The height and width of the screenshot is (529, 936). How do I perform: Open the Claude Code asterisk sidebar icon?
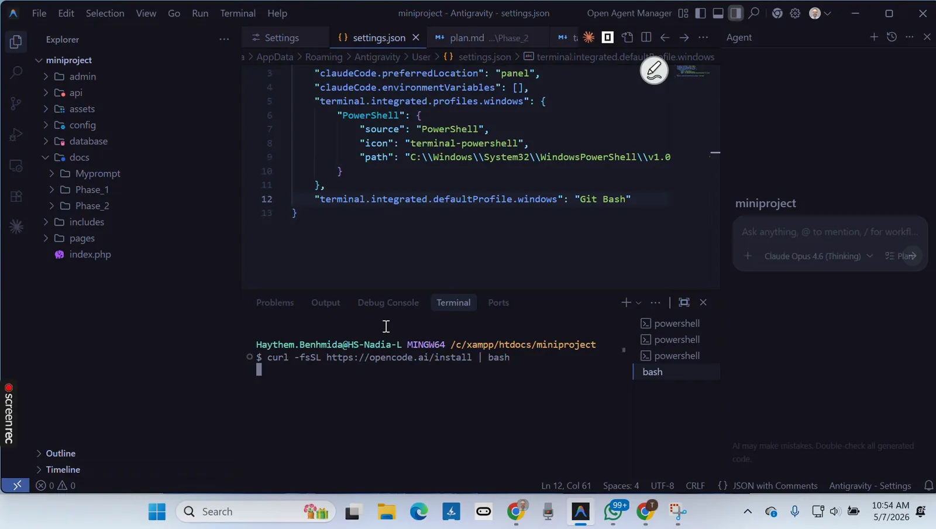(x=16, y=226)
